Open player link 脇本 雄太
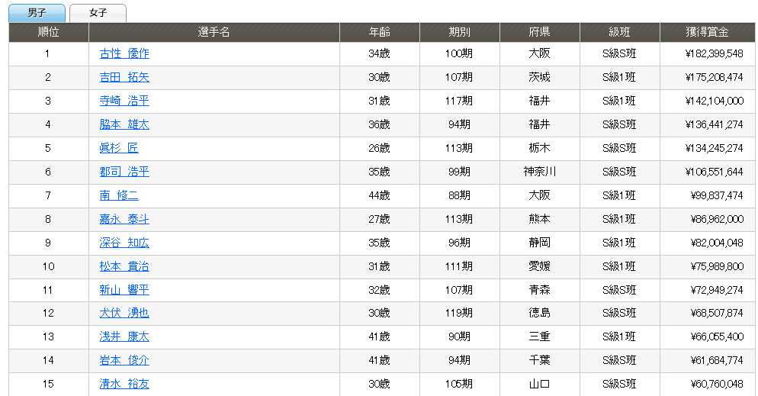Image resolution: width=758 pixels, height=396 pixels. (124, 124)
